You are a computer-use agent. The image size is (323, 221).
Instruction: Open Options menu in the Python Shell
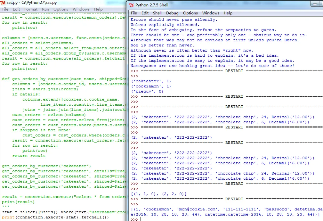190,13
